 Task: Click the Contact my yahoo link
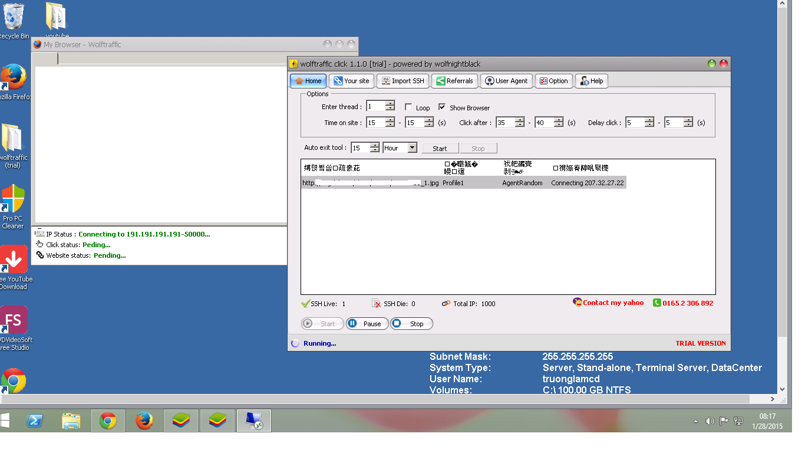pos(612,303)
